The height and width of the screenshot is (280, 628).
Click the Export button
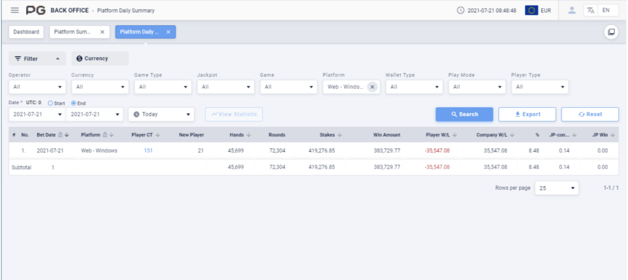point(527,114)
